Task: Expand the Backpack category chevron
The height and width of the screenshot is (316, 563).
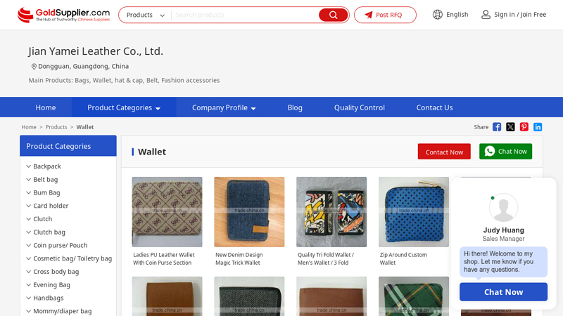Action: pos(29,166)
